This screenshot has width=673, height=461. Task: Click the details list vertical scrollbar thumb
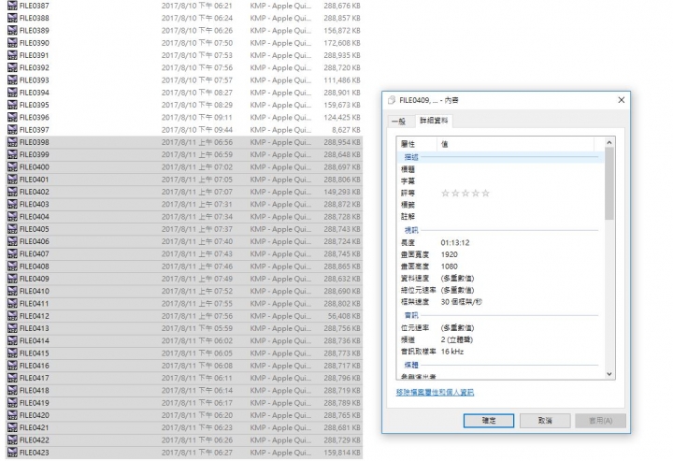click(x=609, y=183)
